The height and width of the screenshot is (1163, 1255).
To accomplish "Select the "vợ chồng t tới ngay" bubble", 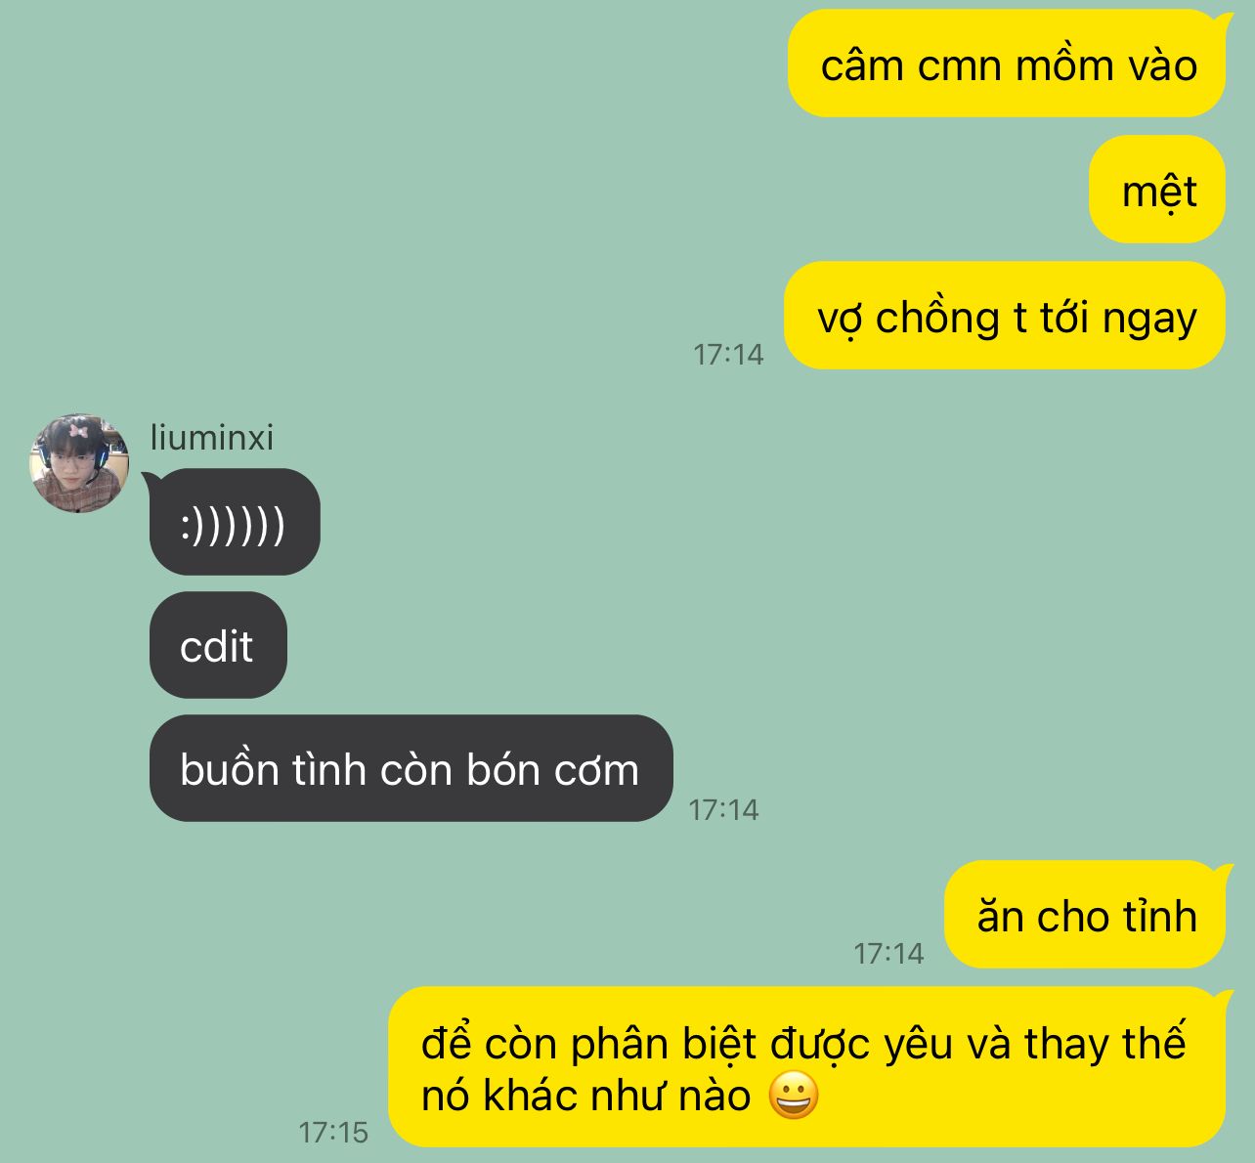I will pyautogui.click(x=1005, y=316).
